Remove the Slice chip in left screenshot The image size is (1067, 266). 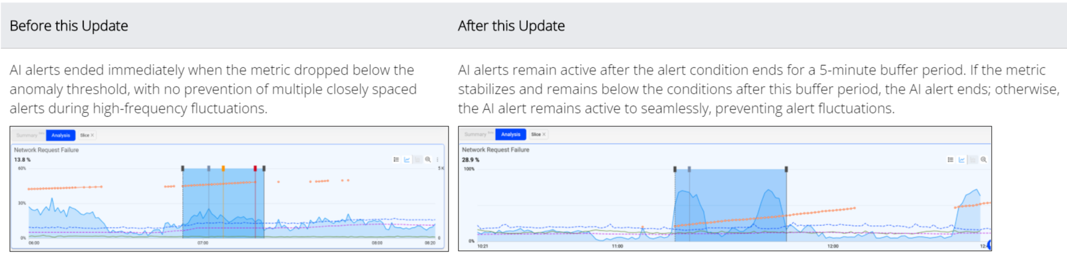(92, 135)
